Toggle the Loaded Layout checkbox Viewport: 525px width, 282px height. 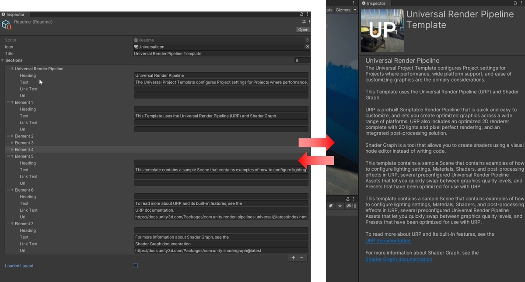pos(135,265)
